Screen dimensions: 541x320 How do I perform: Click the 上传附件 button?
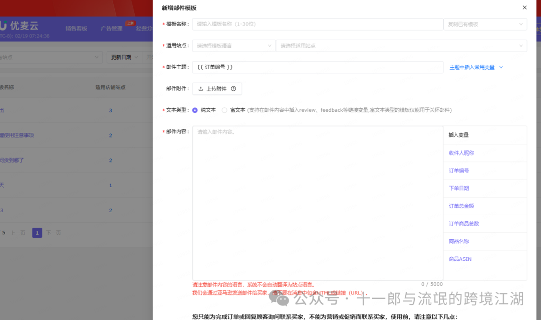point(217,89)
